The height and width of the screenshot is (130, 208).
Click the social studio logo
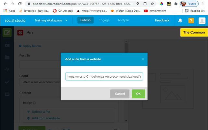(15, 20)
